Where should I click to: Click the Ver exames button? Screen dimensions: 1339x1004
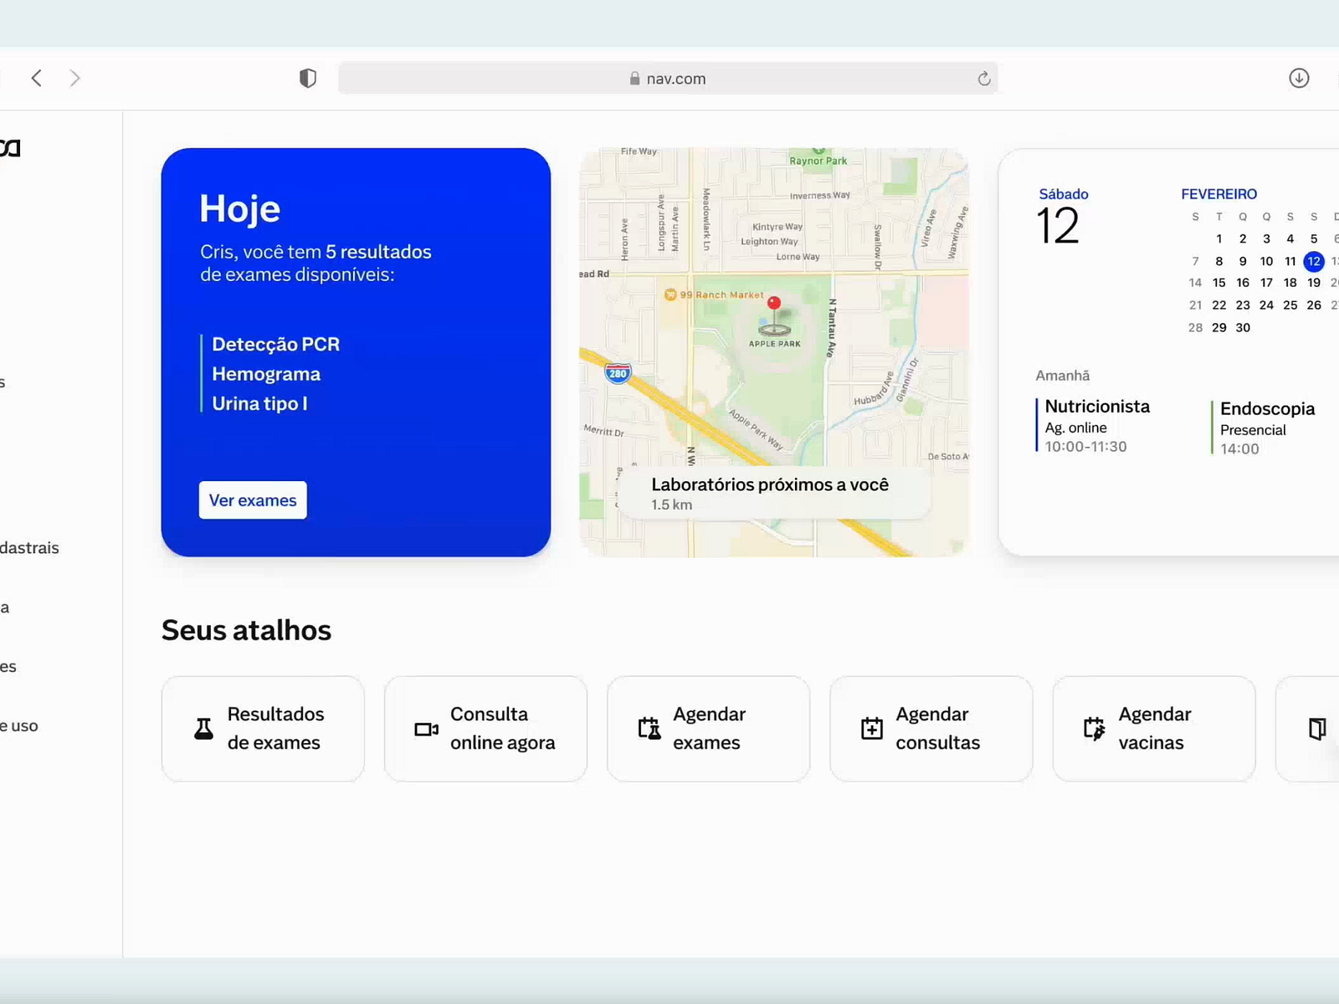(x=253, y=500)
